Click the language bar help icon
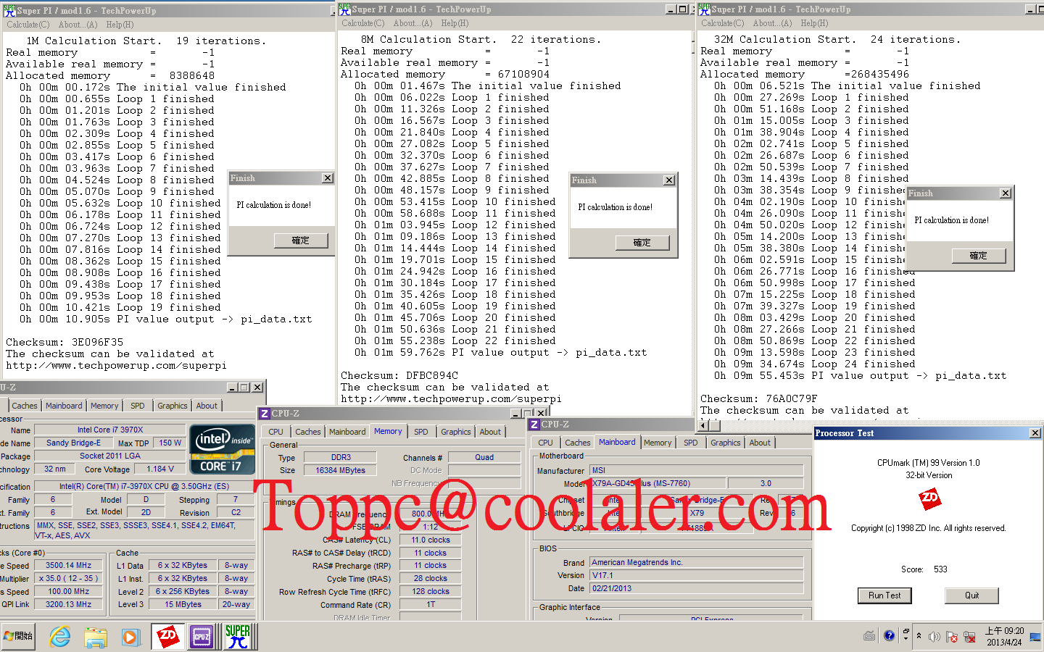Screen dimensions: 1044x652 tap(890, 636)
